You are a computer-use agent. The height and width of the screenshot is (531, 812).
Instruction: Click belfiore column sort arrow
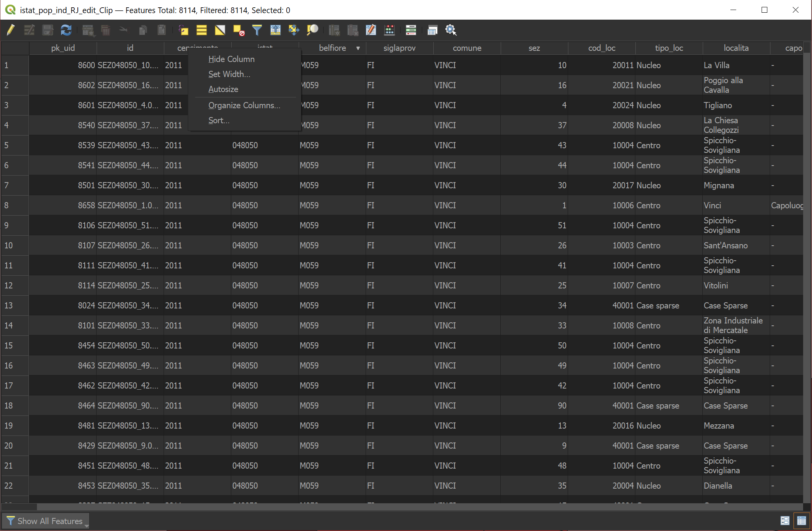pyautogui.click(x=358, y=48)
